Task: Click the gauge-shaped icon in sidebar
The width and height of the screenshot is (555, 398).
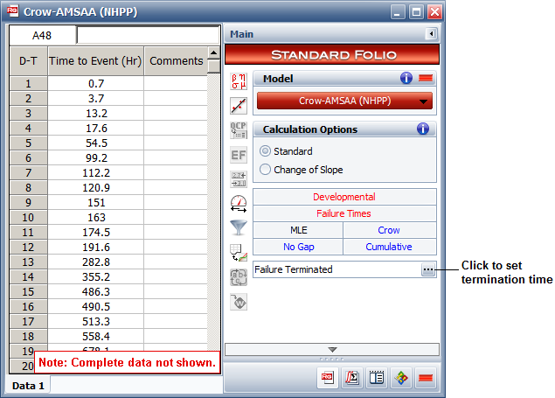Action: point(238,204)
